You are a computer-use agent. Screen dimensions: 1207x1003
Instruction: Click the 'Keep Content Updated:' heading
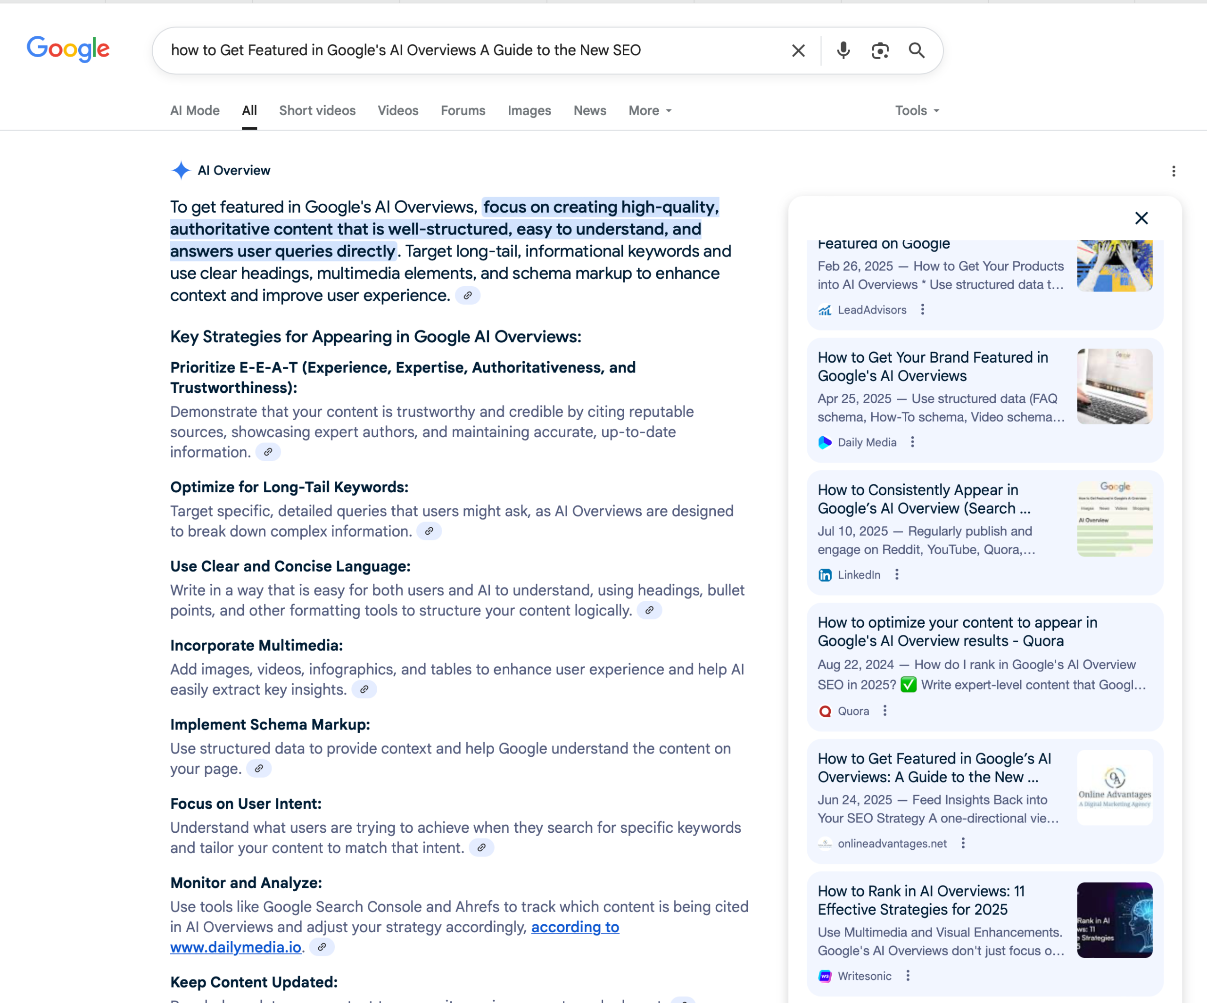[x=254, y=982]
